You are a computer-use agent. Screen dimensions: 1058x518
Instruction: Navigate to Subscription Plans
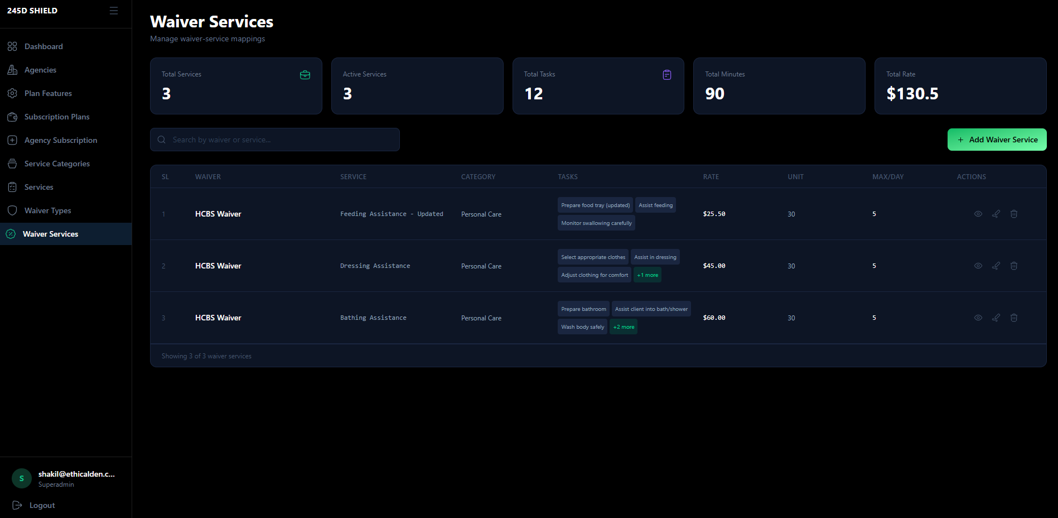(66, 117)
